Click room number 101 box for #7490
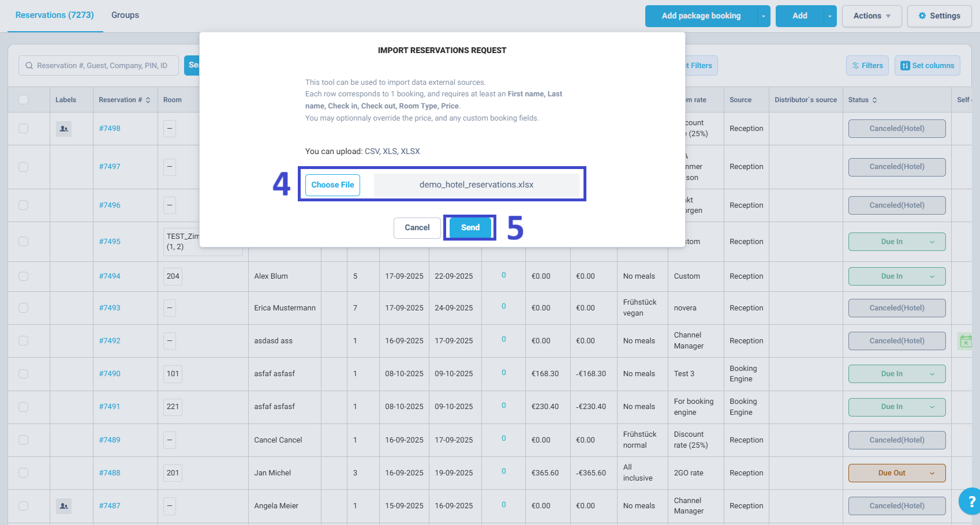Screen dimensions: 980x525 click(173, 374)
